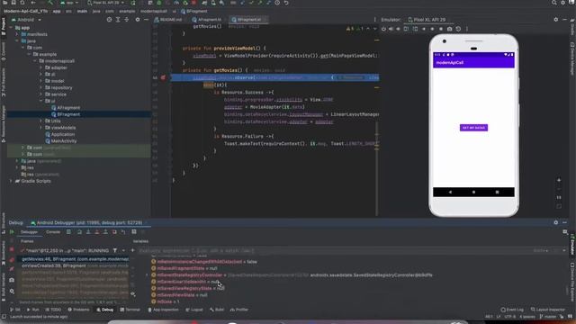Viewport: 576px width, 324px height.
Task: Click Resume Program green arrow in debugger
Action: pos(12,232)
